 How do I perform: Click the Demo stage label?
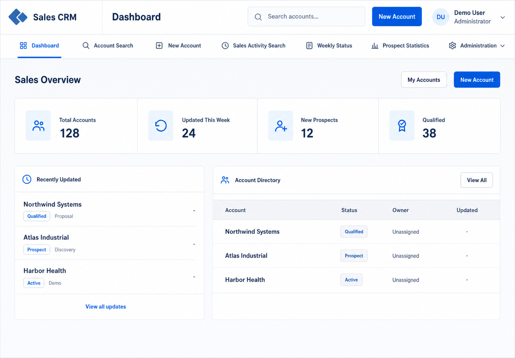(x=55, y=283)
